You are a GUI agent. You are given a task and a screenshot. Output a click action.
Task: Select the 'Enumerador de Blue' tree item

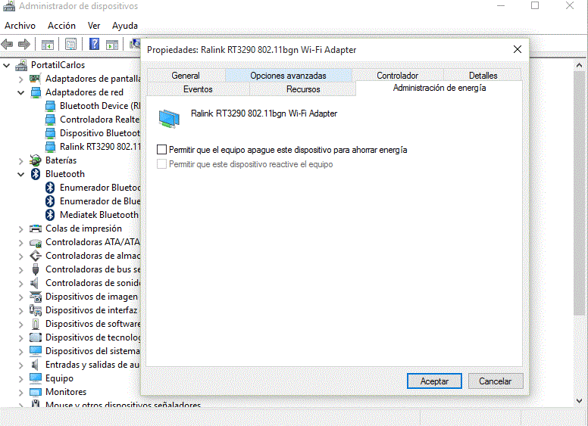100,201
